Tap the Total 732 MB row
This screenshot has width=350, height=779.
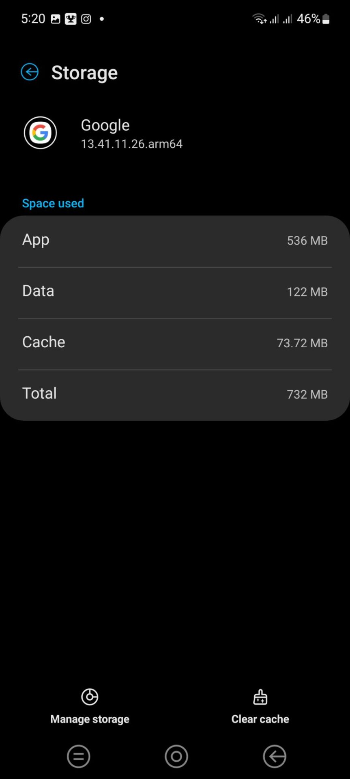[175, 394]
